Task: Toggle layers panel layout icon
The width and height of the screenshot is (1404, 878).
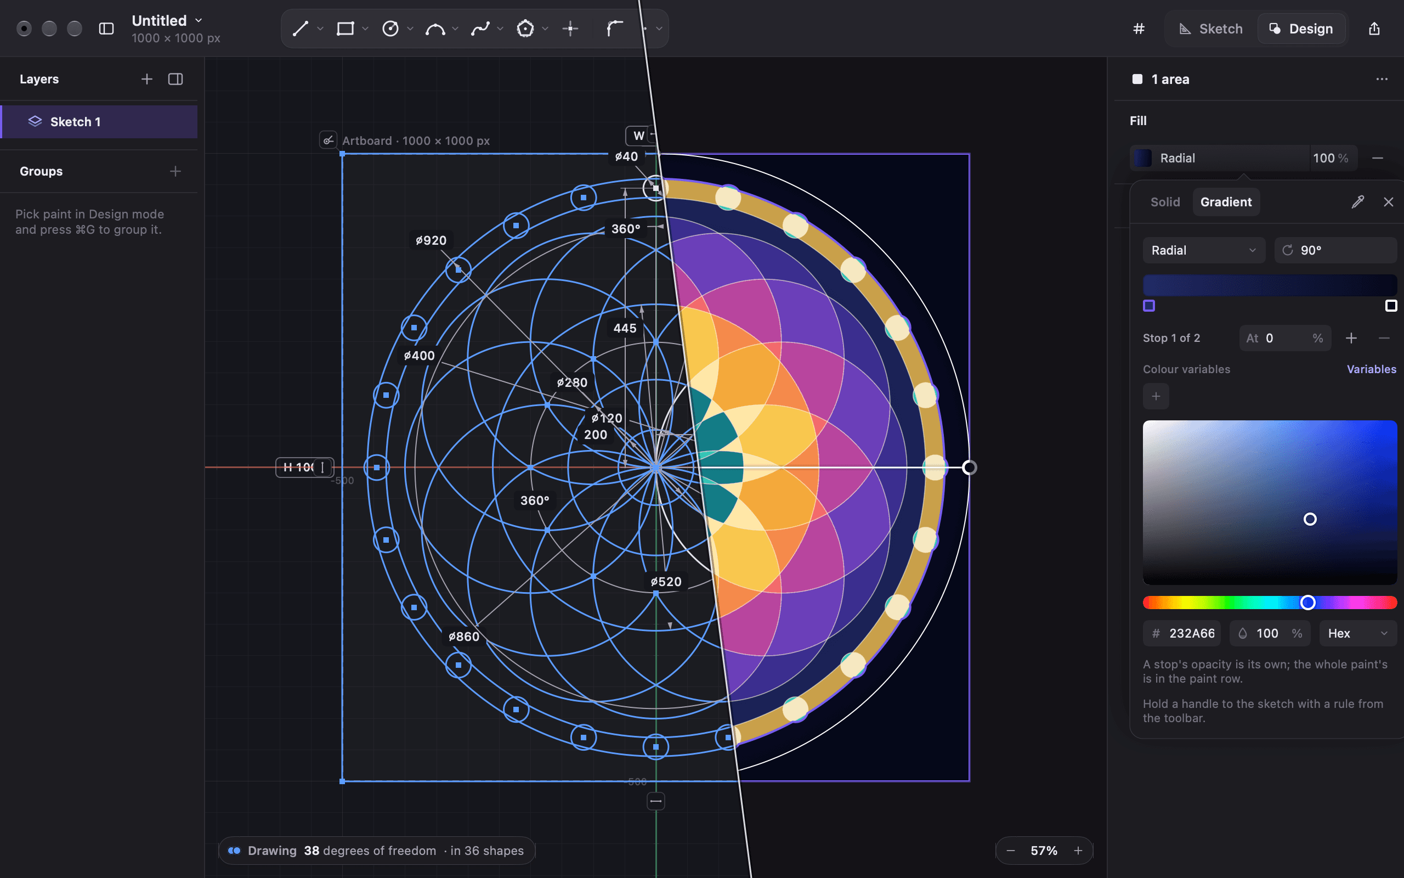Action: [175, 79]
